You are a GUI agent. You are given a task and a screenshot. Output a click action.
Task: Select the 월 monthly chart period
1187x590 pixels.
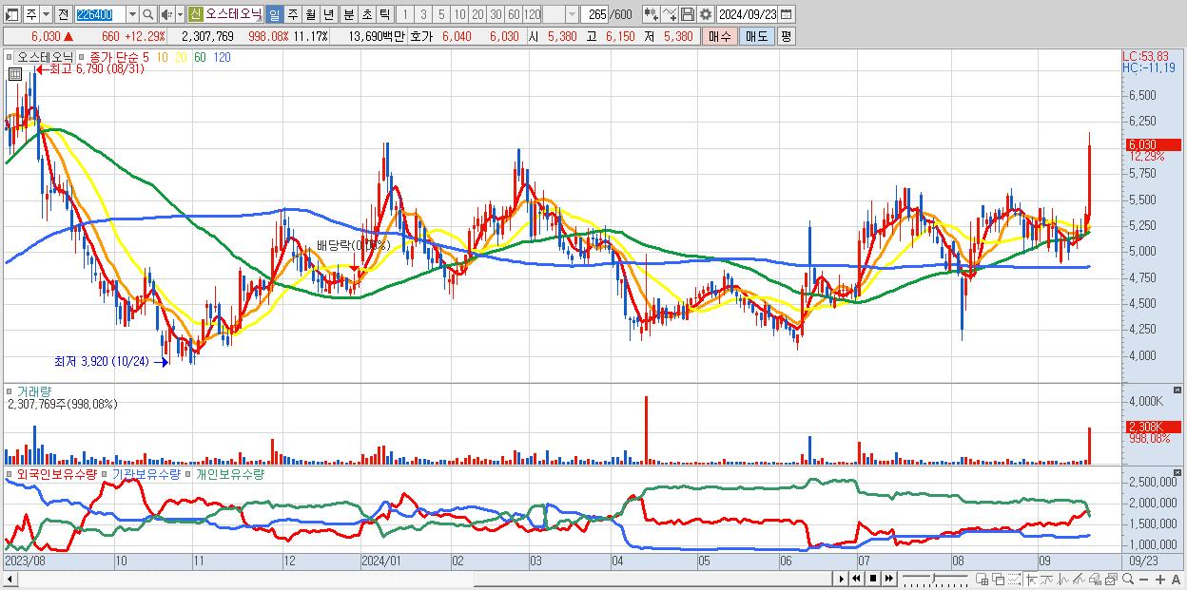[310, 14]
